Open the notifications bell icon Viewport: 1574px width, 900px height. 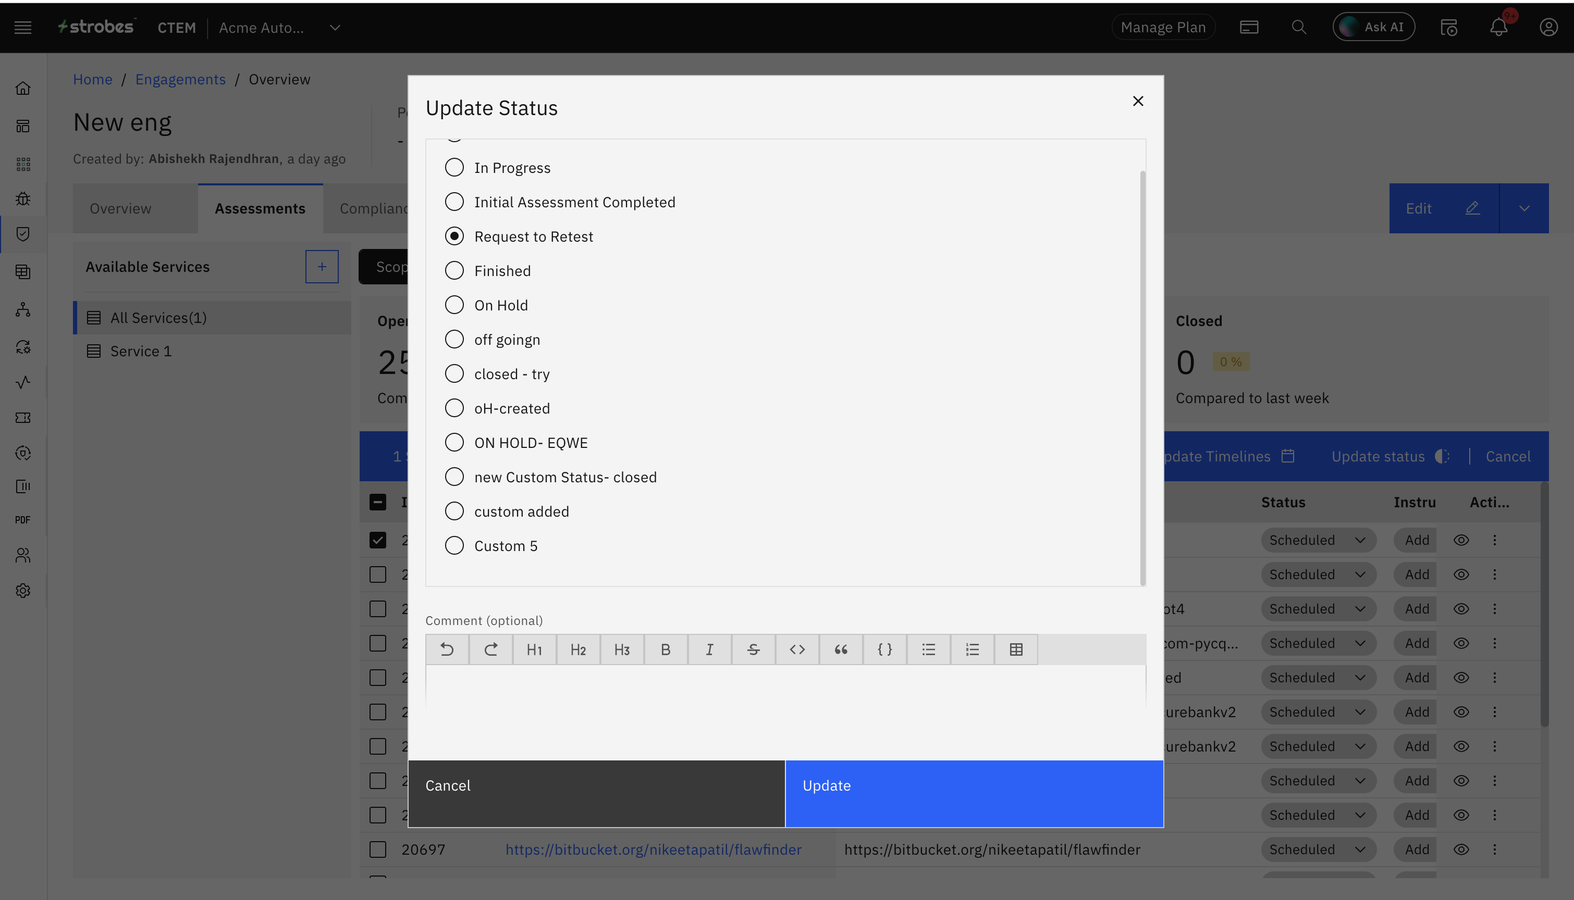click(1498, 27)
